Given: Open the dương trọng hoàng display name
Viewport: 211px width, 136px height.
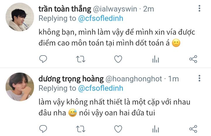Looking at the screenshot, I should point(71,79).
